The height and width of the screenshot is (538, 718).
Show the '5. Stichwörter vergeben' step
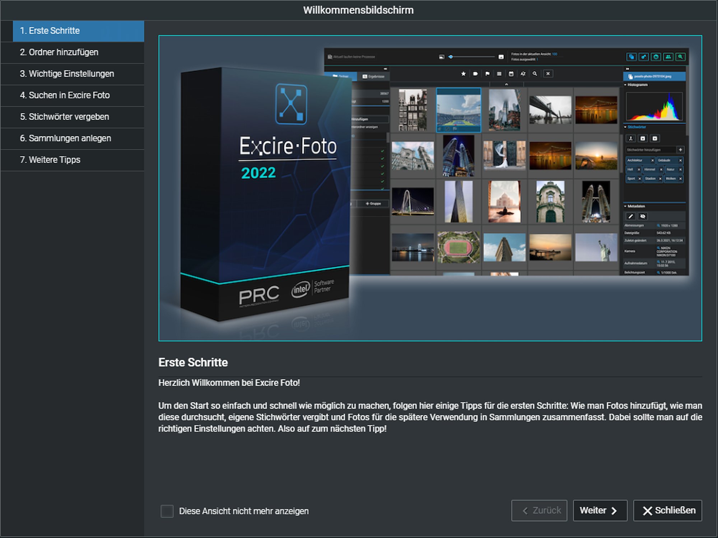click(73, 117)
